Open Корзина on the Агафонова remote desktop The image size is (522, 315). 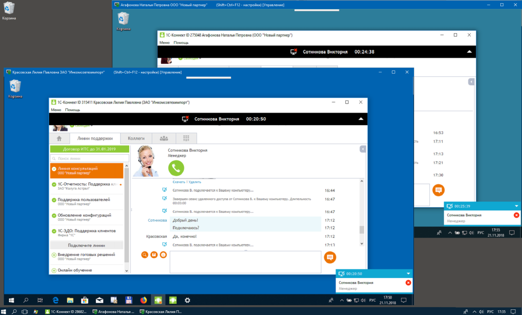(x=123, y=22)
